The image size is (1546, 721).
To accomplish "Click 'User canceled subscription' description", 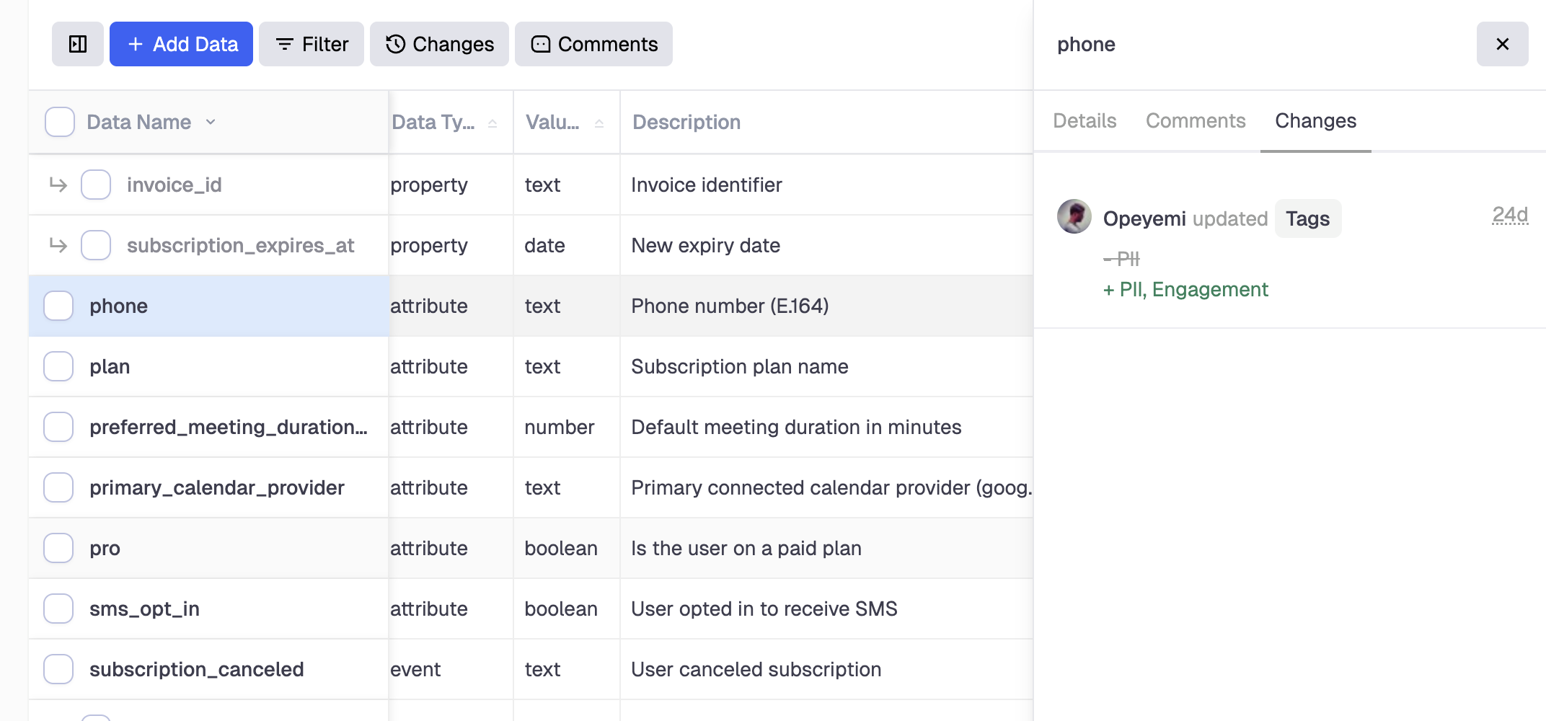I will coord(756,669).
